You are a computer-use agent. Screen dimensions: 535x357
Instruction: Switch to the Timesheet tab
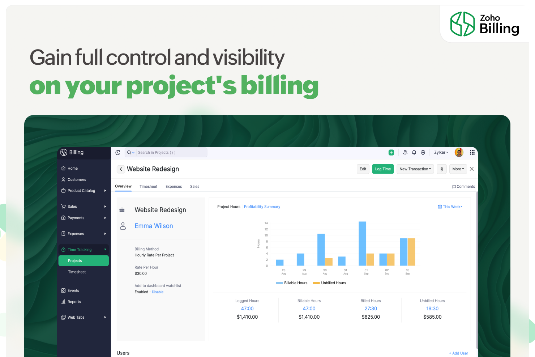[148, 186]
